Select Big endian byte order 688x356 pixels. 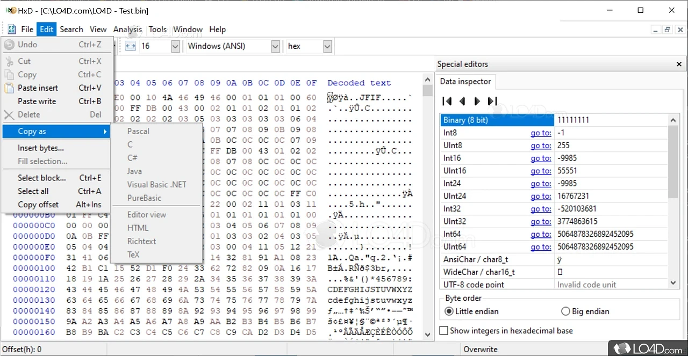585,311
